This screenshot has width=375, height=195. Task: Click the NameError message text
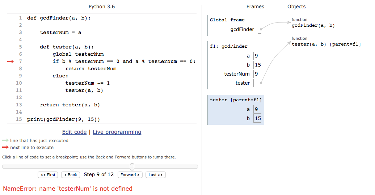coord(68,189)
